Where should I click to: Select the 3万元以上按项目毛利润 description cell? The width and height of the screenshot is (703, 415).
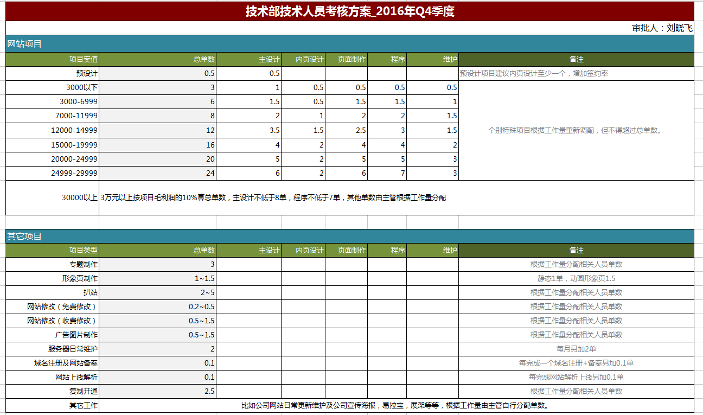click(273, 198)
